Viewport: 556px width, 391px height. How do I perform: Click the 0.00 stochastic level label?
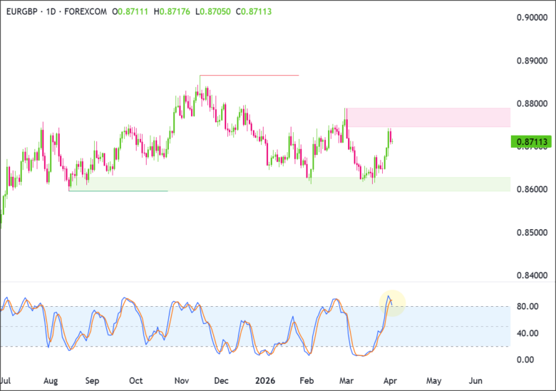point(525,360)
